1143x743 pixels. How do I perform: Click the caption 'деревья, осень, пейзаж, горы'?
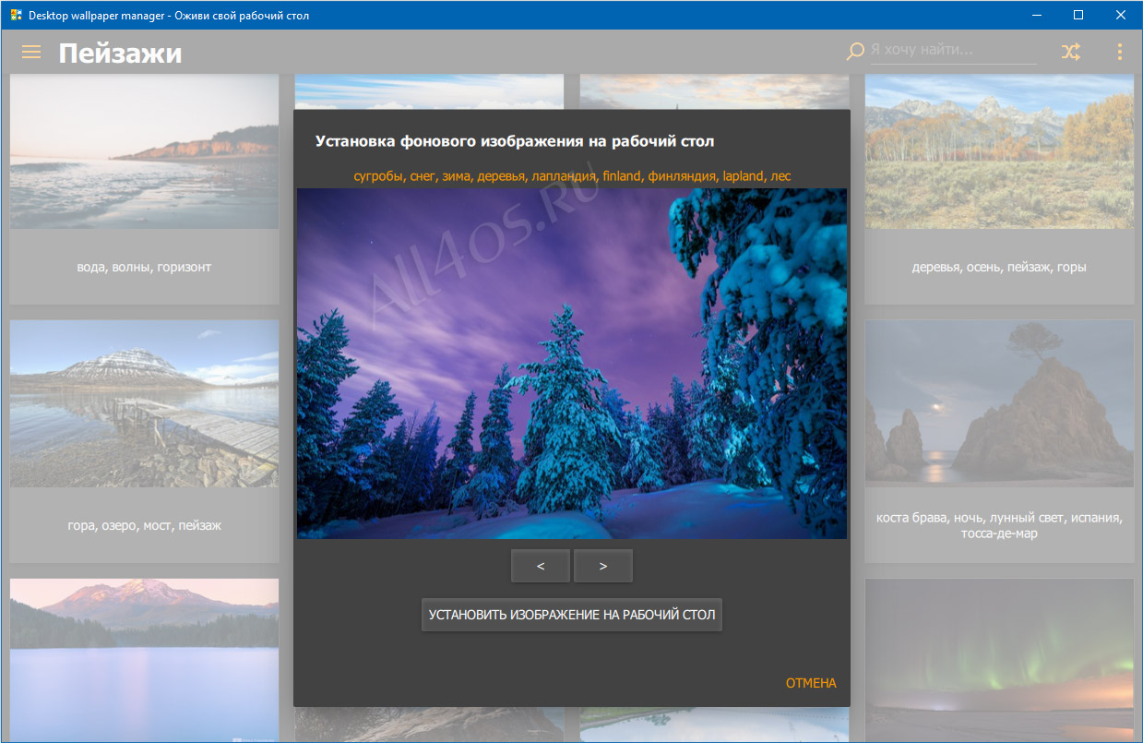point(999,267)
